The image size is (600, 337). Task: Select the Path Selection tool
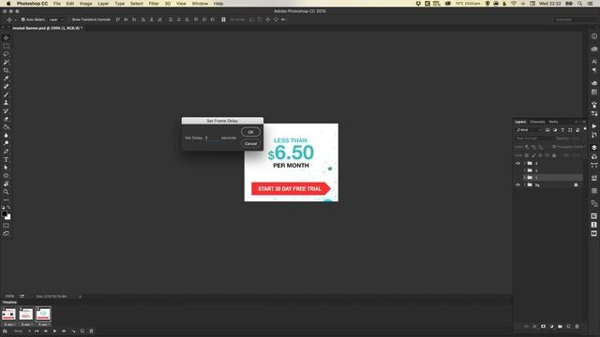point(7,168)
